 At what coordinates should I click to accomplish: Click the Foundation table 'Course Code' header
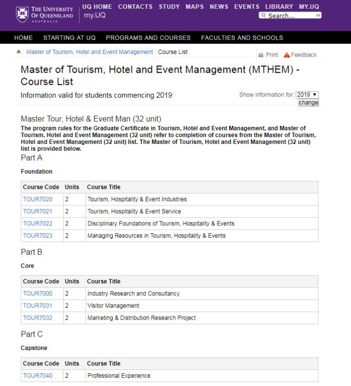pyautogui.click(x=41, y=187)
